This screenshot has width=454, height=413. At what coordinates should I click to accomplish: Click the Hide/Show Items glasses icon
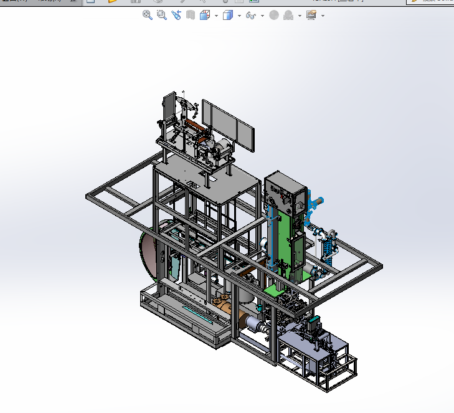pos(251,15)
